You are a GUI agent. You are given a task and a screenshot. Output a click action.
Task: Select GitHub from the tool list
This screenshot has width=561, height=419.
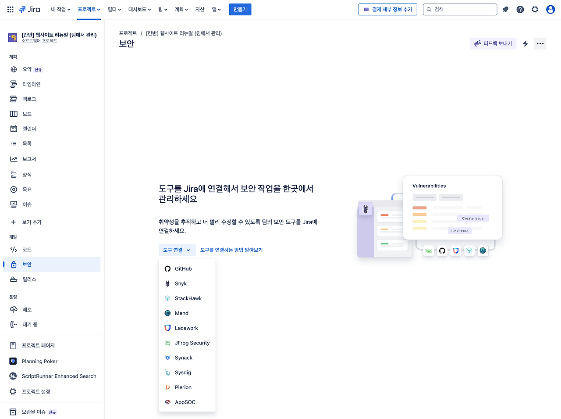[x=187, y=269]
